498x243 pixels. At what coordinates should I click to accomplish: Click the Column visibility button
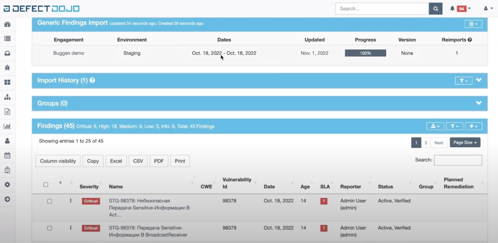pyautogui.click(x=58, y=161)
